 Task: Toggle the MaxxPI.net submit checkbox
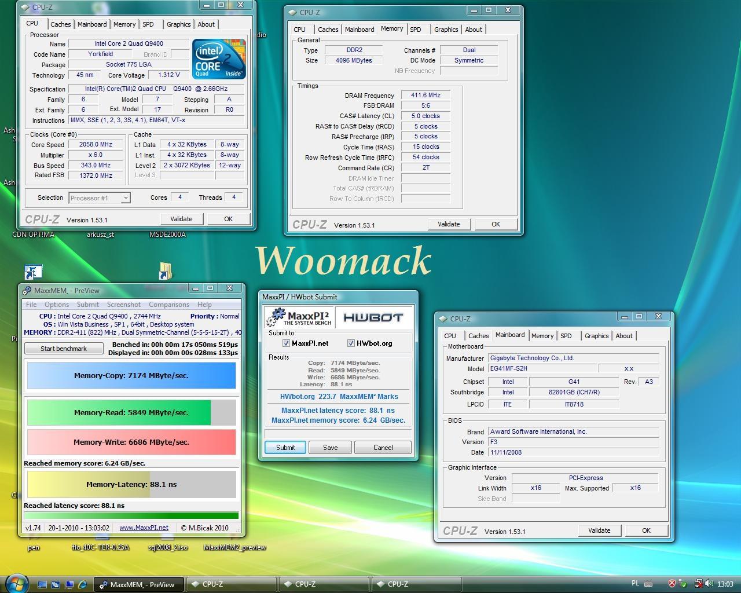286,343
